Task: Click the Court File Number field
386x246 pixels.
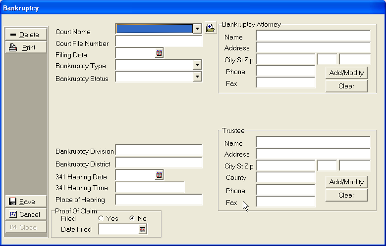Action: [x=159, y=42]
